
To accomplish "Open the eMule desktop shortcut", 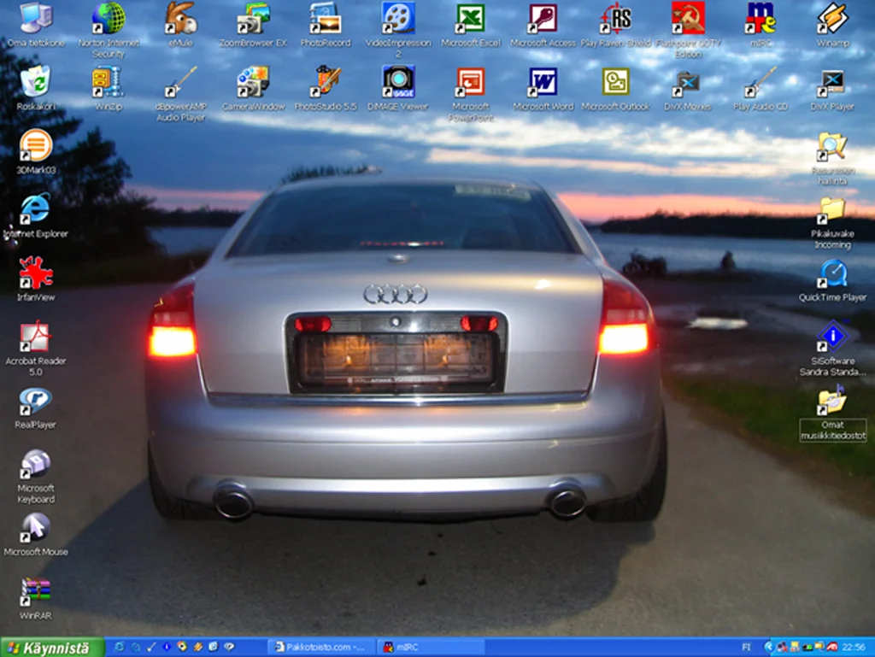I will [180, 19].
